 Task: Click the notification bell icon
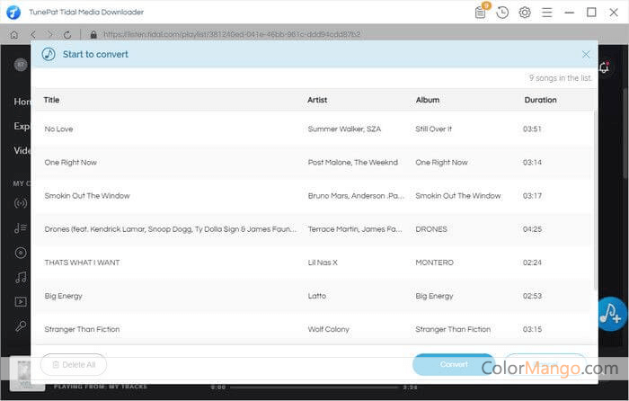pos(604,67)
